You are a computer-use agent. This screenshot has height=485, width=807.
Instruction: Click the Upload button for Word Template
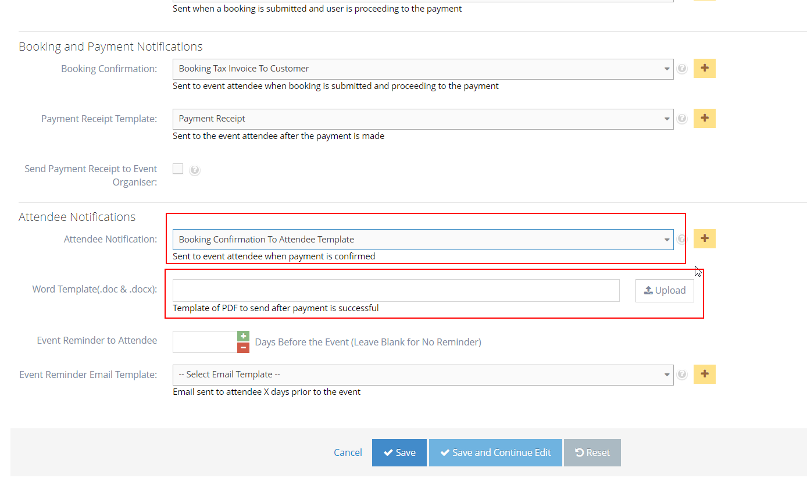pos(665,290)
